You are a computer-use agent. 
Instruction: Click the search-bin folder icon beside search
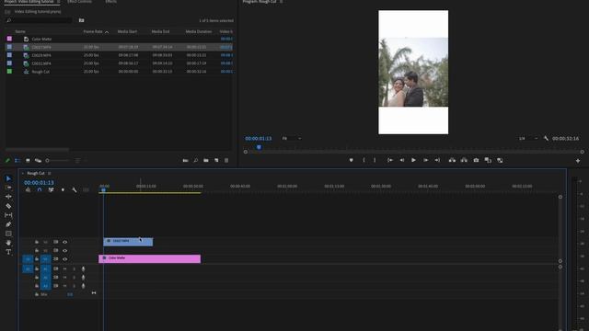click(82, 20)
